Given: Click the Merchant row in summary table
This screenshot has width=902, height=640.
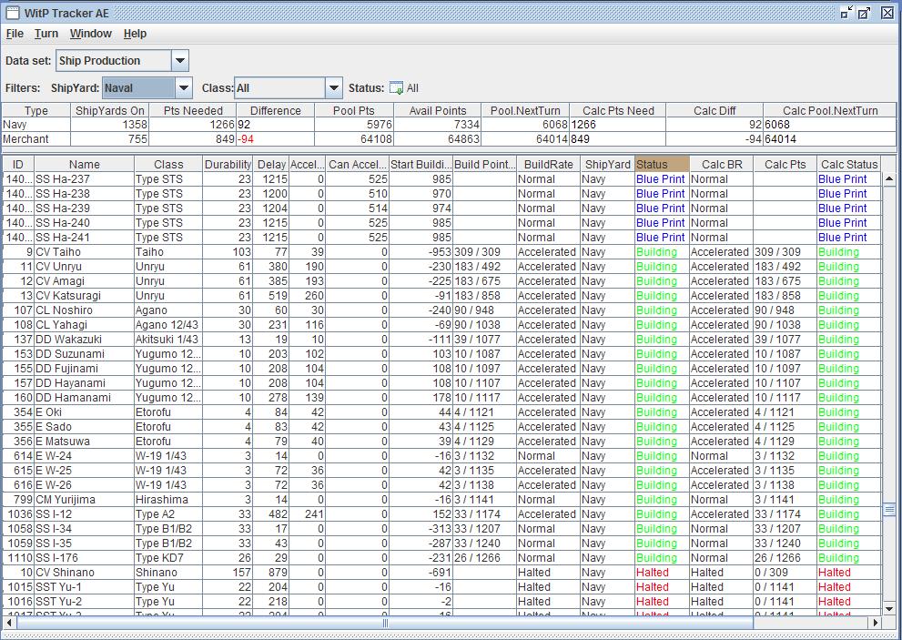Looking at the screenshot, I should (449, 139).
